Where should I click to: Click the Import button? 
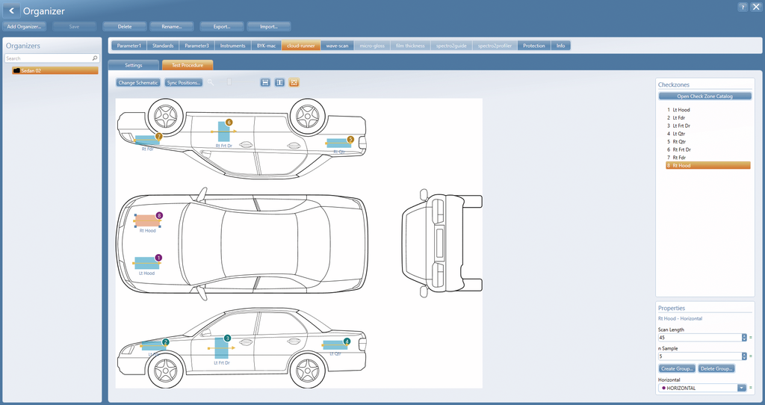click(269, 26)
